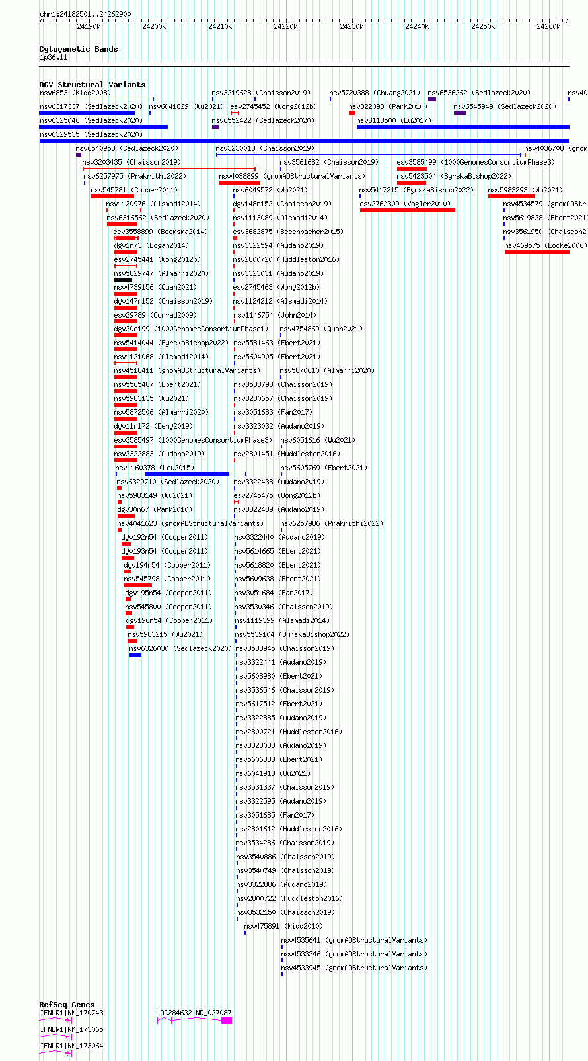Viewport: 588px width, 1061px height.
Task: Open nsv5870610 (Almarri2020) variant
Action: pyautogui.click(x=327, y=371)
